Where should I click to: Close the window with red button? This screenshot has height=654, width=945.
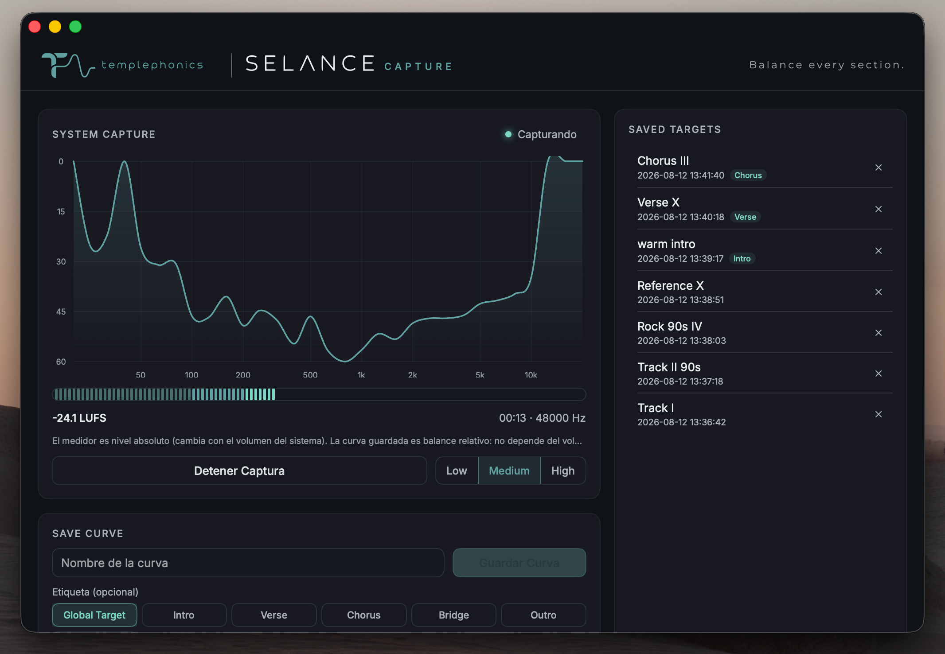(x=35, y=27)
